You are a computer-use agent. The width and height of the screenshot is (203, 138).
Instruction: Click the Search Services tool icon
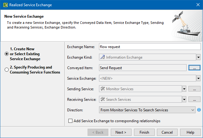pyautogui.click(x=102, y=100)
